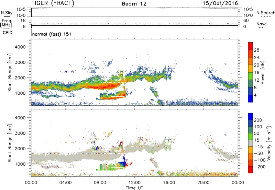Click the 3000 tick in the power panel
Screen dimensions: 275x190
tap(20, 62)
